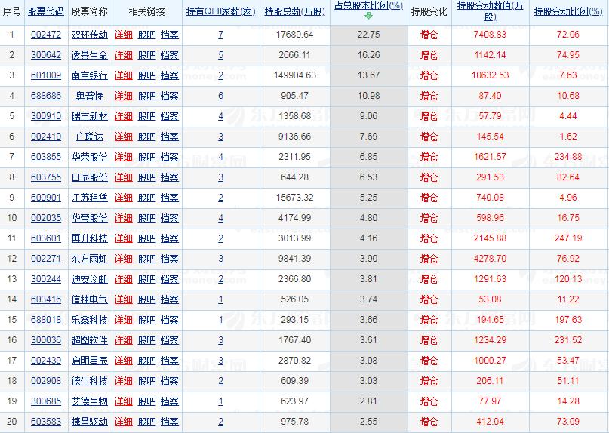Open 详细 link for 双环传动

pyautogui.click(x=124, y=35)
